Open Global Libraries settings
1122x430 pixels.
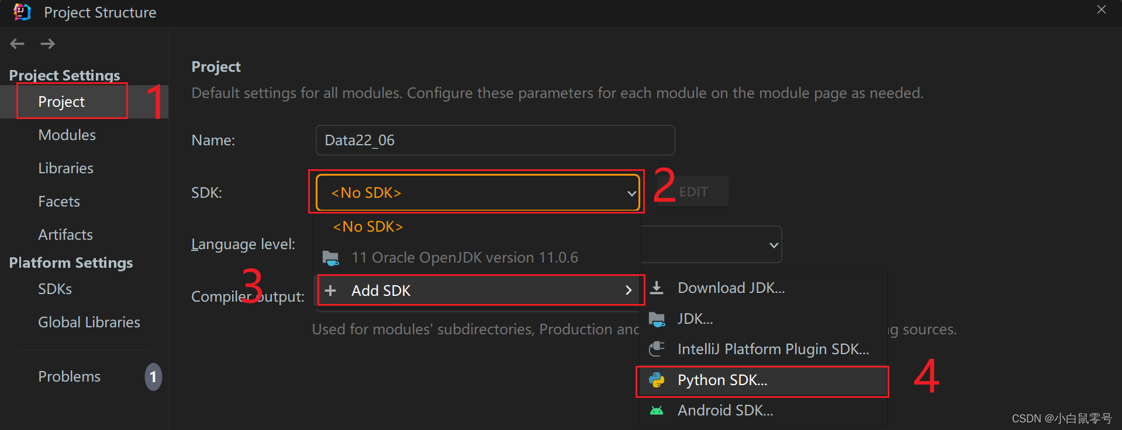click(89, 322)
